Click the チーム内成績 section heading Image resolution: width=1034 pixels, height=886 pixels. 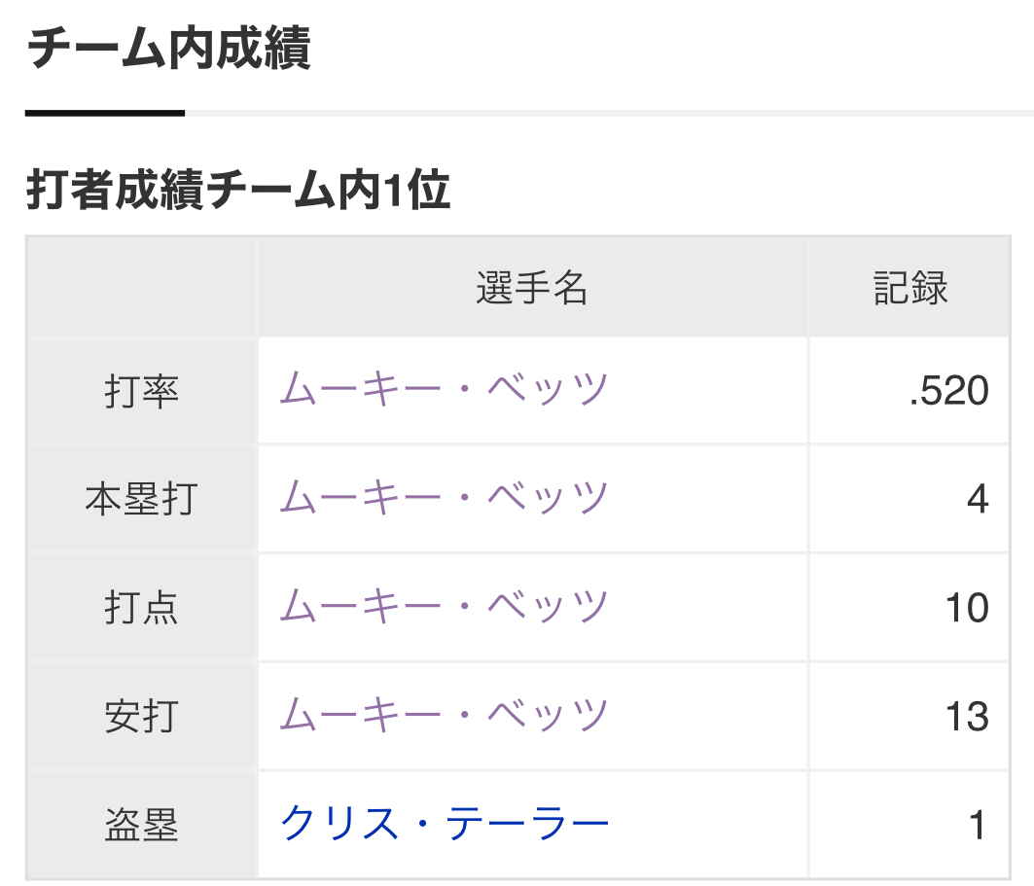(x=170, y=49)
